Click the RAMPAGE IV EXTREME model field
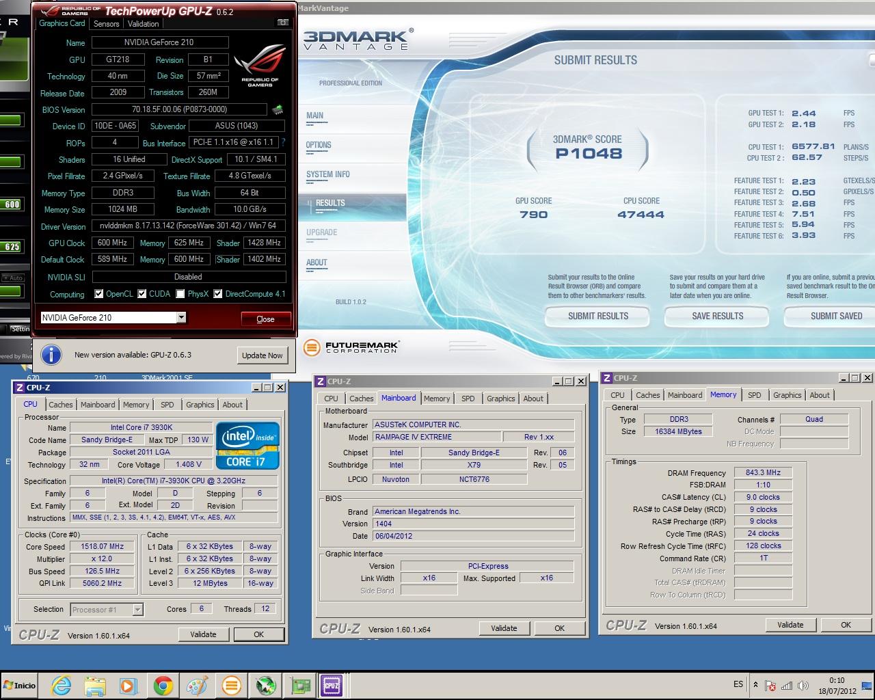The height and width of the screenshot is (700, 875). (x=436, y=437)
